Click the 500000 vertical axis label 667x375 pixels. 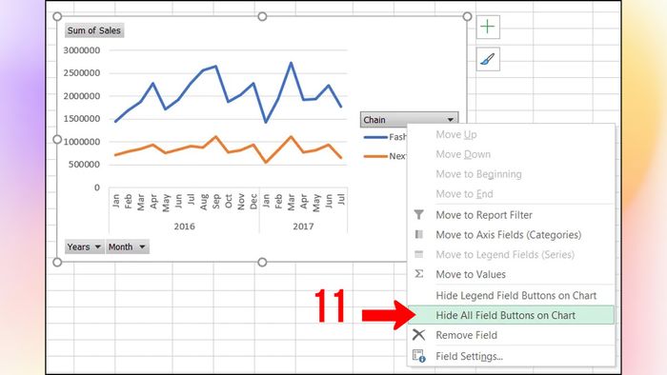coord(84,165)
